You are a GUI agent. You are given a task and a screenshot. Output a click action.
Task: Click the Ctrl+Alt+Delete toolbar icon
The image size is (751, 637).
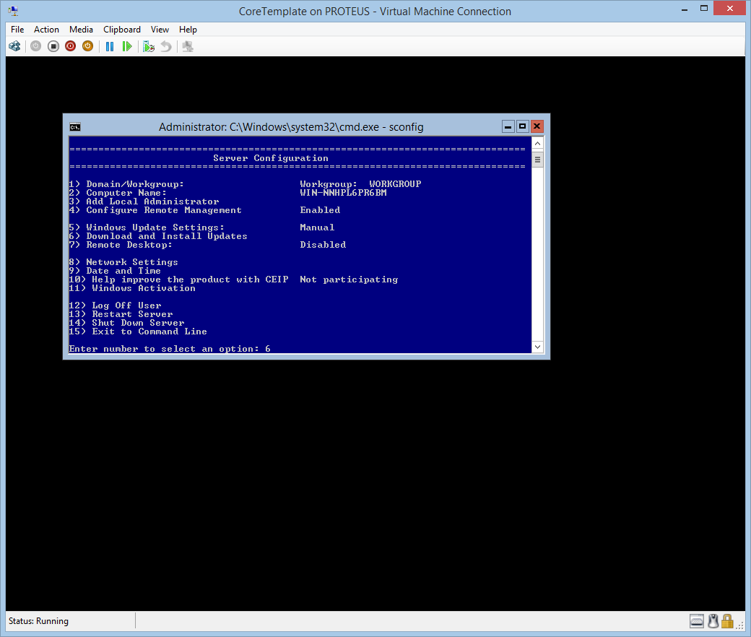point(14,46)
